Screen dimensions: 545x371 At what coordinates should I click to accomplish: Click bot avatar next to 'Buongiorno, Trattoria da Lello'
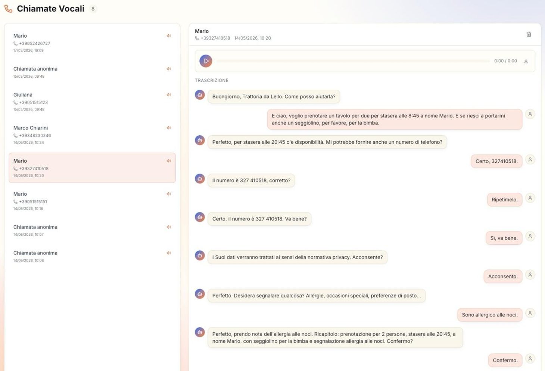(x=200, y=95)
